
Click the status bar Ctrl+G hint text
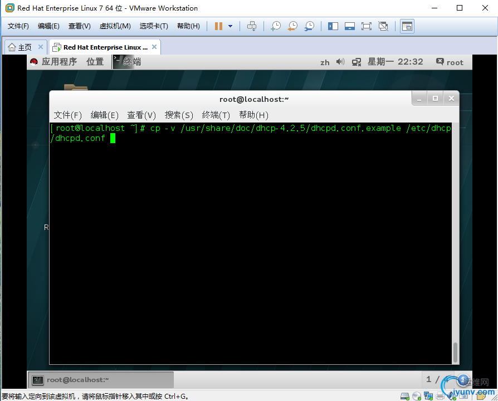(95, 396)
